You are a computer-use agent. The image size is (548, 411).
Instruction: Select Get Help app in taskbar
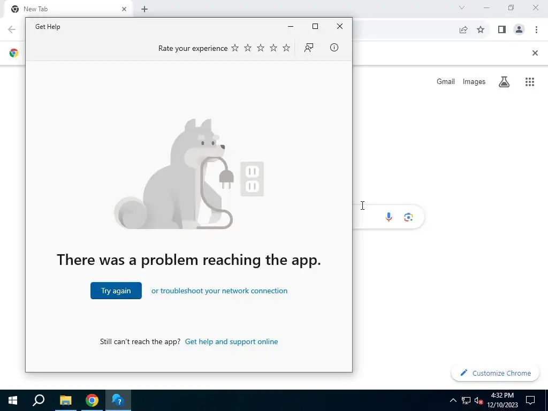(x=118, y=400)
